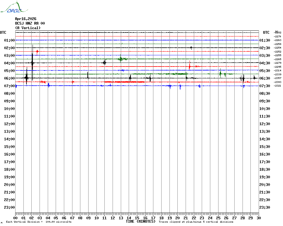Click the left UTC axis header
Viewport: 283px width, 226px height.
(3, 33)
